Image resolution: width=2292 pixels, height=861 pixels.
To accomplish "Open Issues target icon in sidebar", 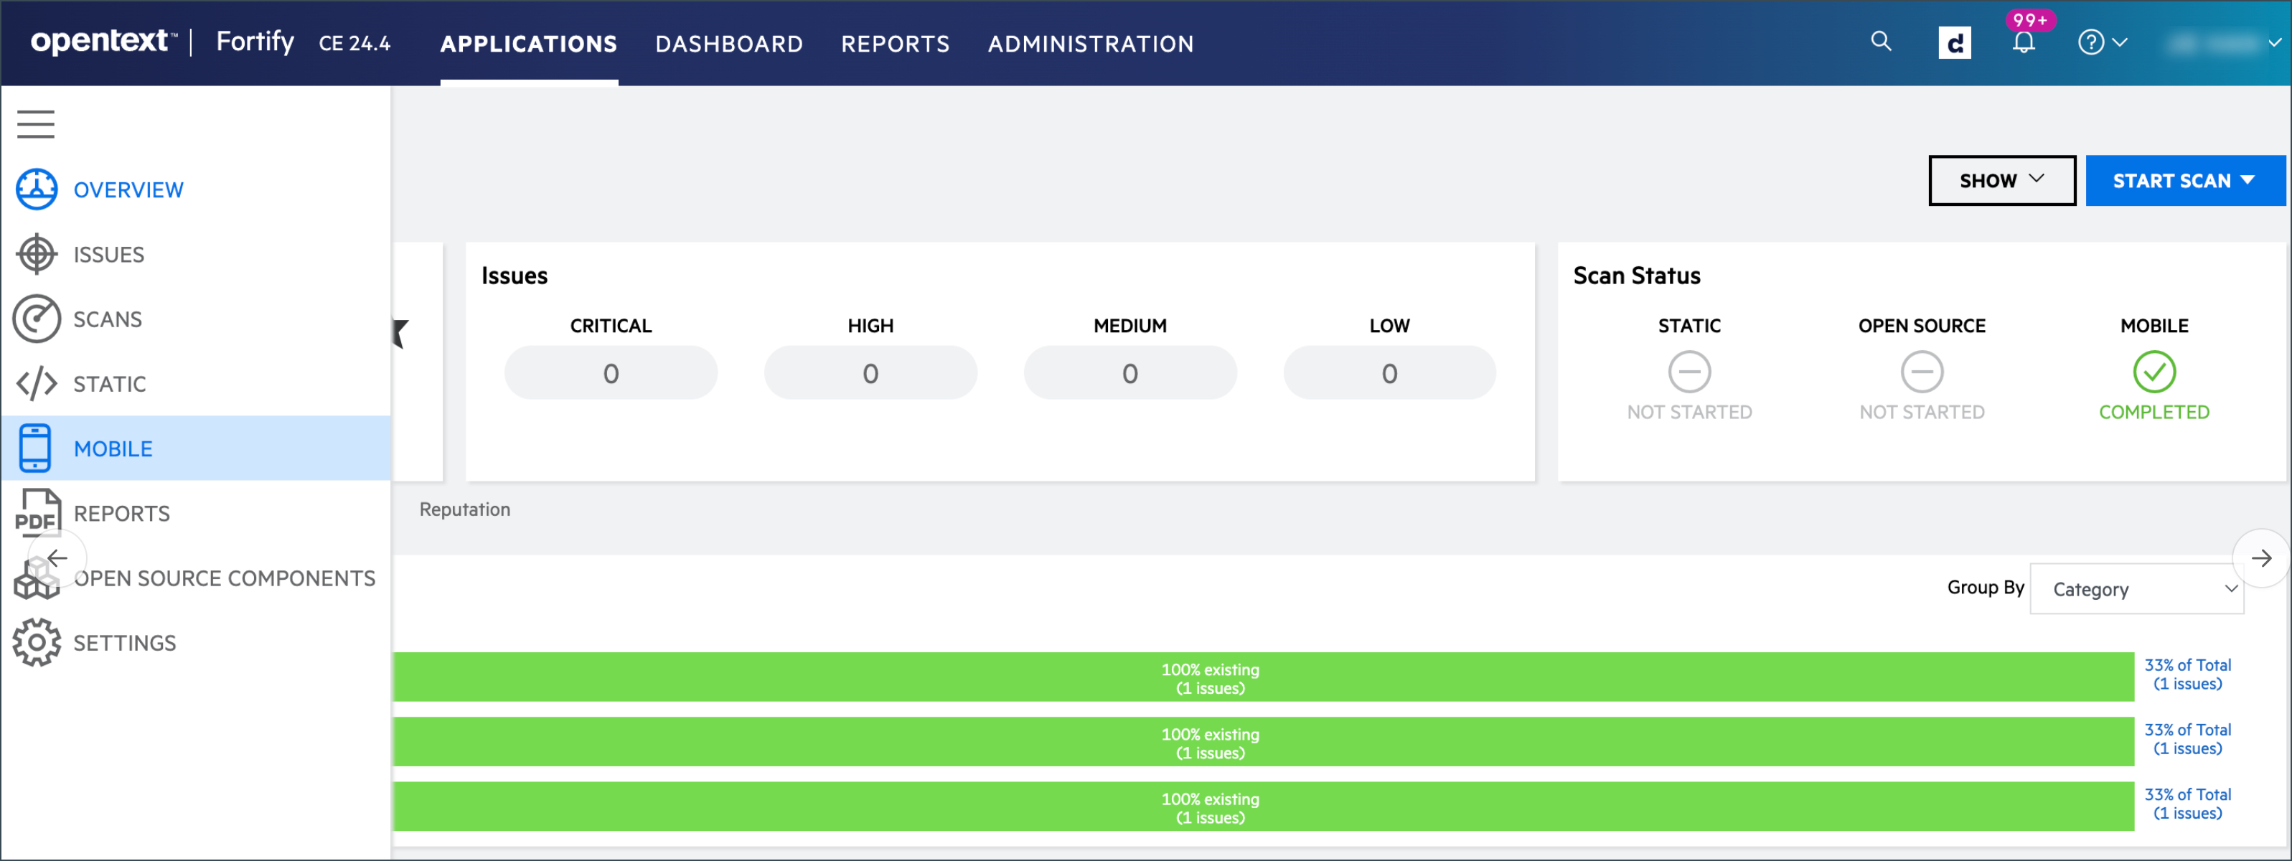I will 37,255.
